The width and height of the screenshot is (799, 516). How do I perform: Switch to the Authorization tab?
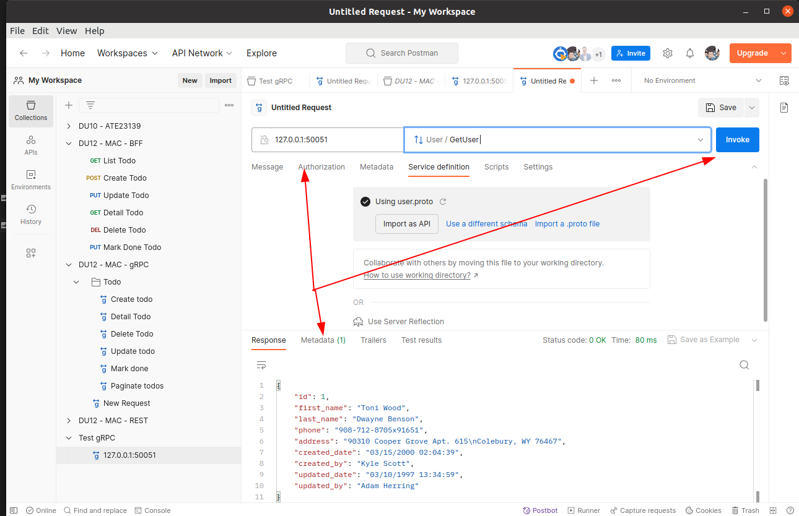pyautogui.click(x=321, y=167)
